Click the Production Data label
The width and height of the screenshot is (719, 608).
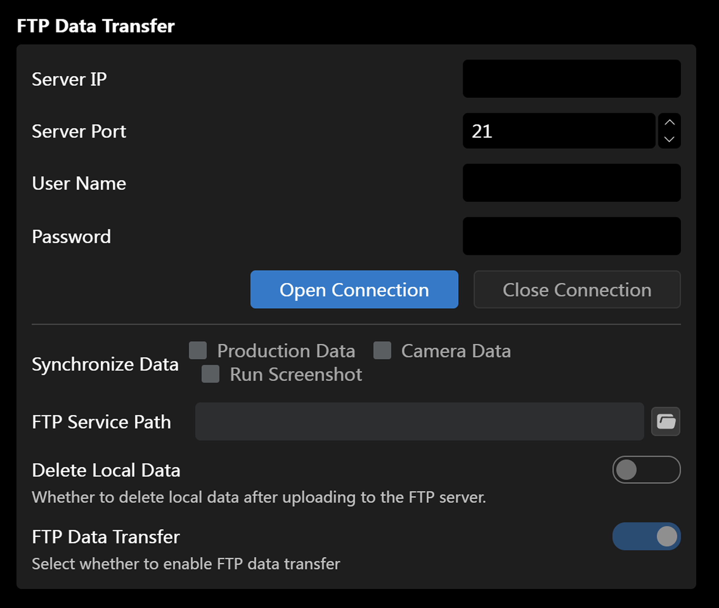point(286,351)
